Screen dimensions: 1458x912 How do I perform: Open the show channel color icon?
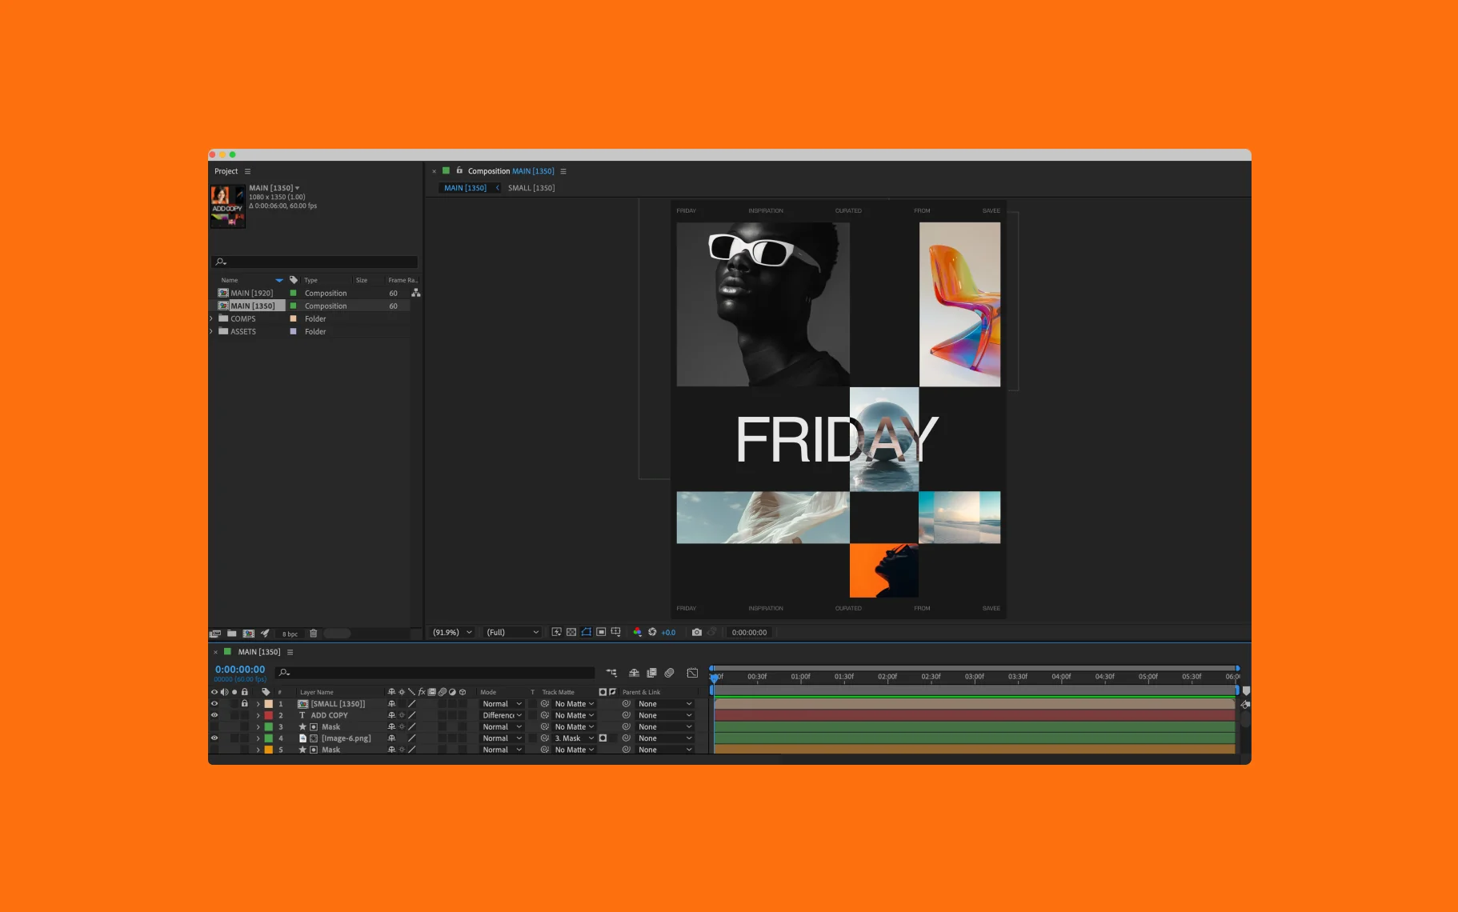pos(637,632)
